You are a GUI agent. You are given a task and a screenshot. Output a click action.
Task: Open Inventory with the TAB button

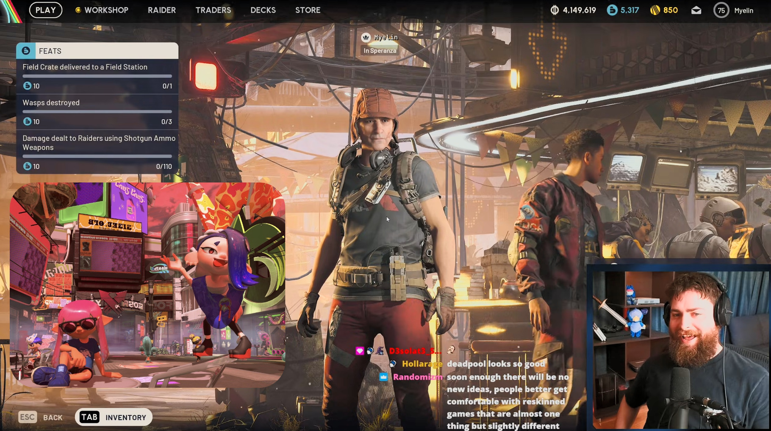[114, 417]
